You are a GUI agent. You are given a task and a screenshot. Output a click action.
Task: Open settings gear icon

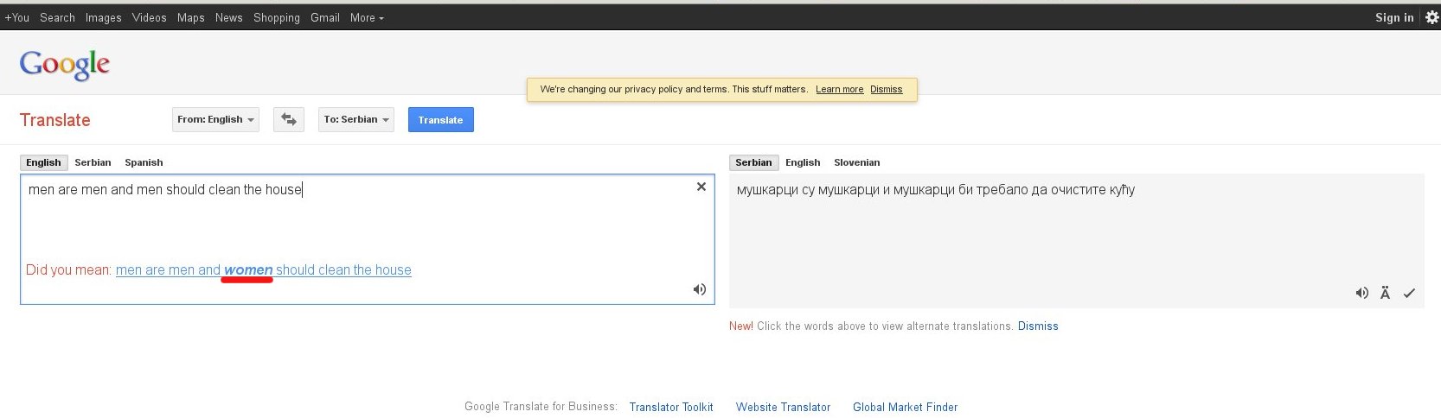[x=1431, y=17]
